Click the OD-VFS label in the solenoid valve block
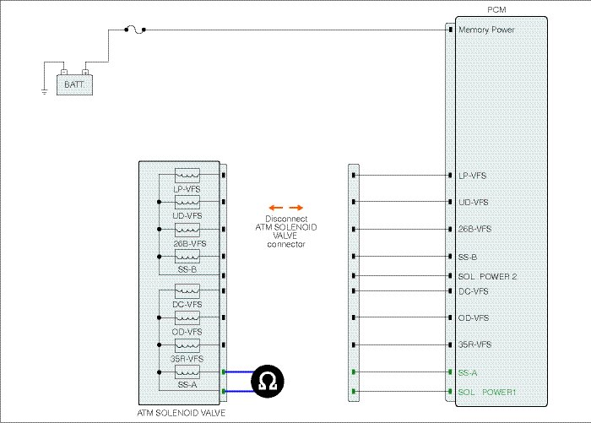 click(187, 332)
